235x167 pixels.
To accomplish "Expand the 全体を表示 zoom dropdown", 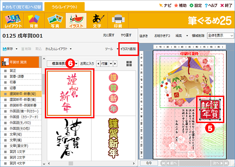I will coord(232,35).
